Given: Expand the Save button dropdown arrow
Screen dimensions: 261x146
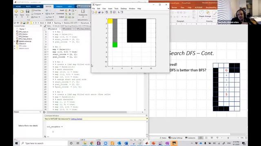Looking at the screenshot, I should (27, 17).
